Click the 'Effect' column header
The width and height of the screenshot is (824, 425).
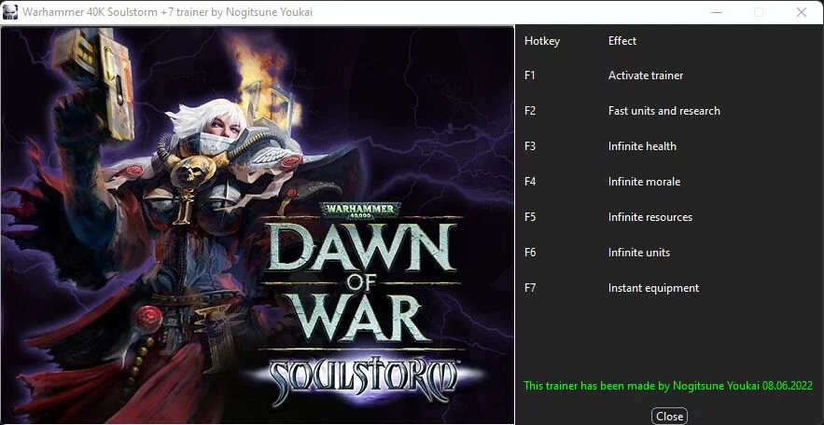pyautogui.click(x=622, y=41)
